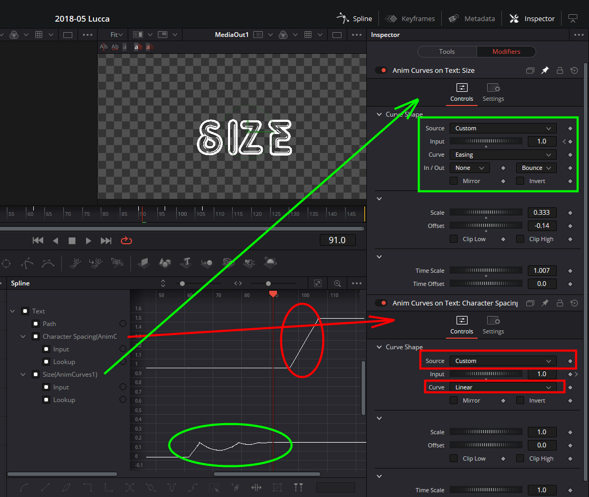Open the Spline panel button
The image size is (589, 497).
[x=354, y=18]
